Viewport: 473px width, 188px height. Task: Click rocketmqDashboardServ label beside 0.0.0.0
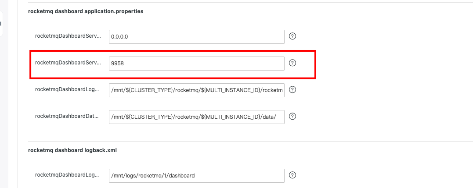tap(68, 37)
